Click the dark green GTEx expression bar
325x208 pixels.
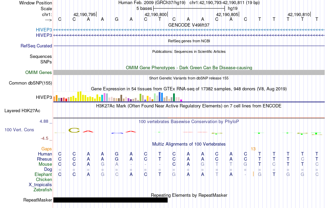(174, 97)
